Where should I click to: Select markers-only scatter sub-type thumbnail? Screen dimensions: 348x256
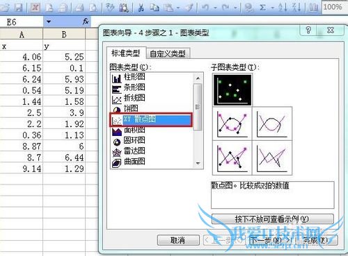click(232, 89)
